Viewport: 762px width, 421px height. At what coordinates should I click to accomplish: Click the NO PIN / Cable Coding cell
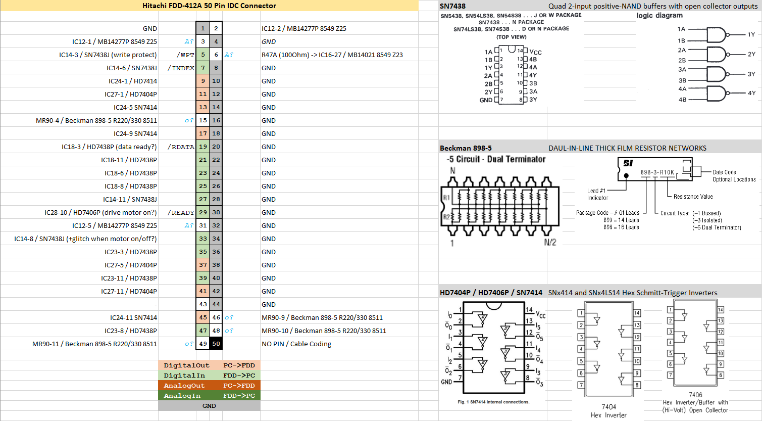[x=296, y=344]
